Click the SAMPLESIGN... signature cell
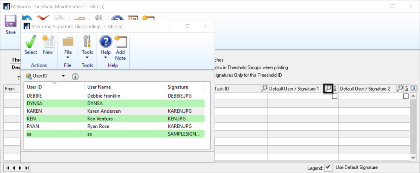 pos(184,134)
